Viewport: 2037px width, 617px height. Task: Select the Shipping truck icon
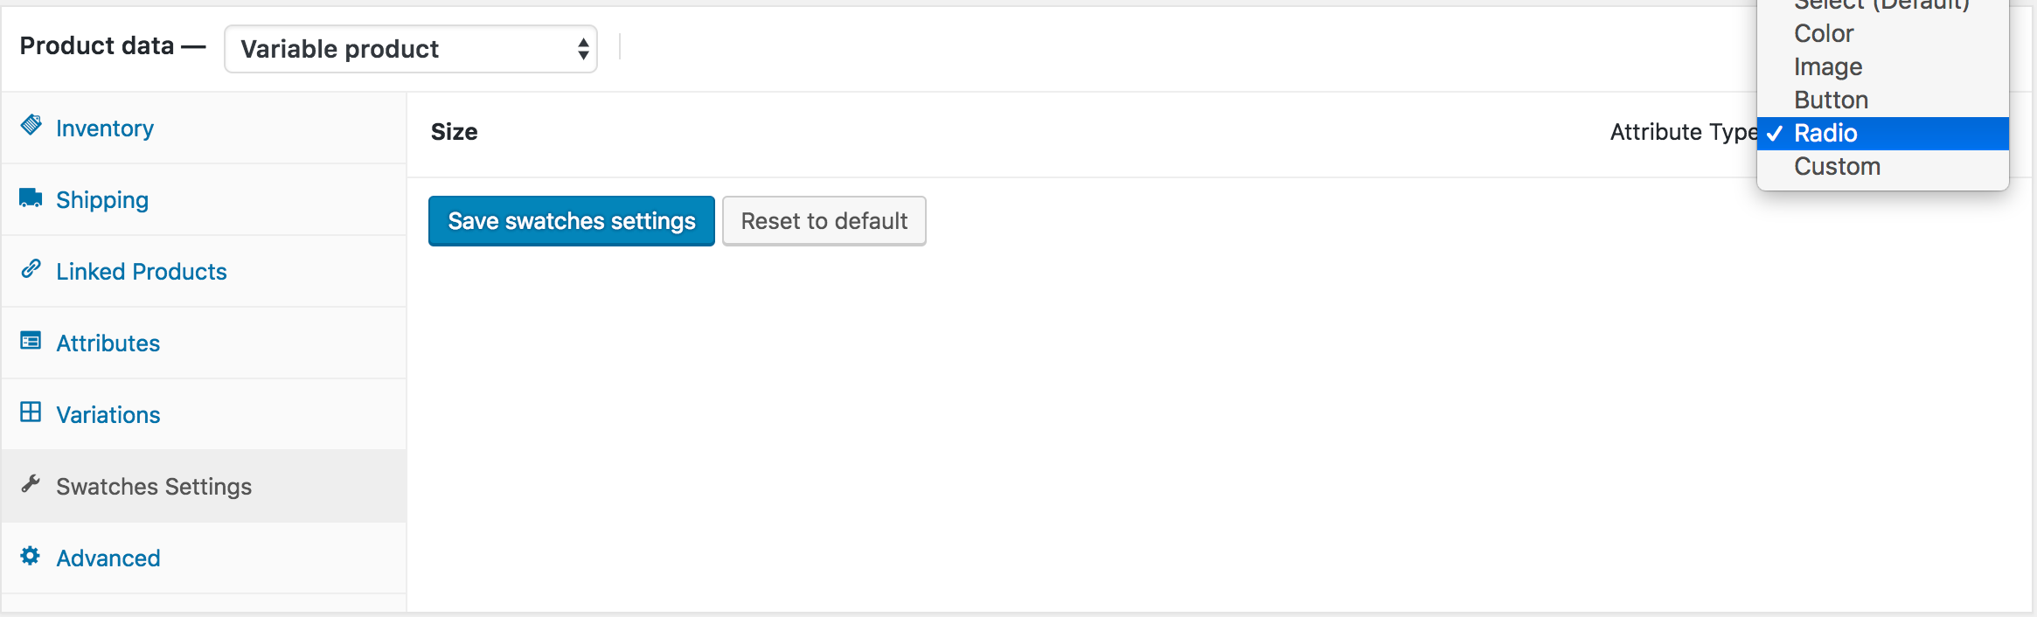(x=31, y=198)
